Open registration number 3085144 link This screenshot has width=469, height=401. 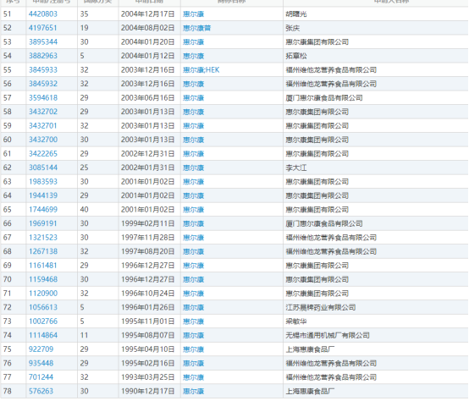tap(43, 168)
